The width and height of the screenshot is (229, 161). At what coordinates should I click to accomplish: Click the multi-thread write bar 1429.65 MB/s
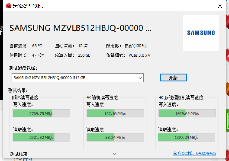(x=187, y=113)
